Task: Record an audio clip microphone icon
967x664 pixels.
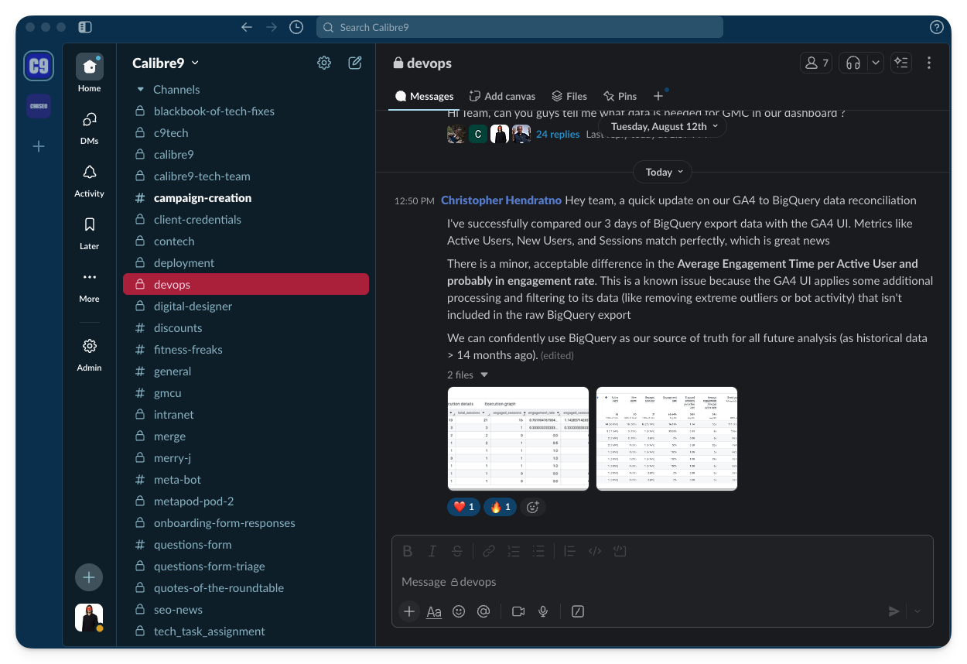Action: 543,611
